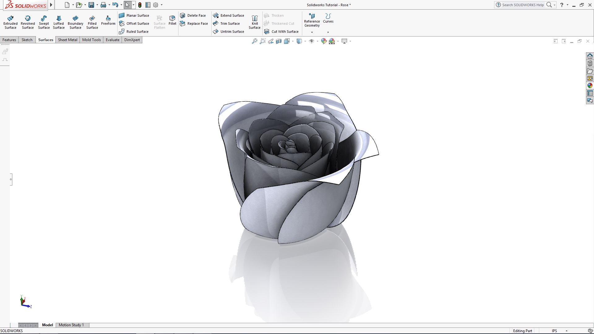Open the Mold Tools tab
The image size is (594, 334).
pos(91,40)
